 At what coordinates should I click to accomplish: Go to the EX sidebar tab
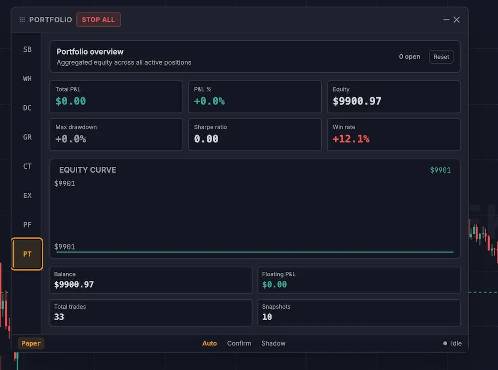tap(27, 196)
